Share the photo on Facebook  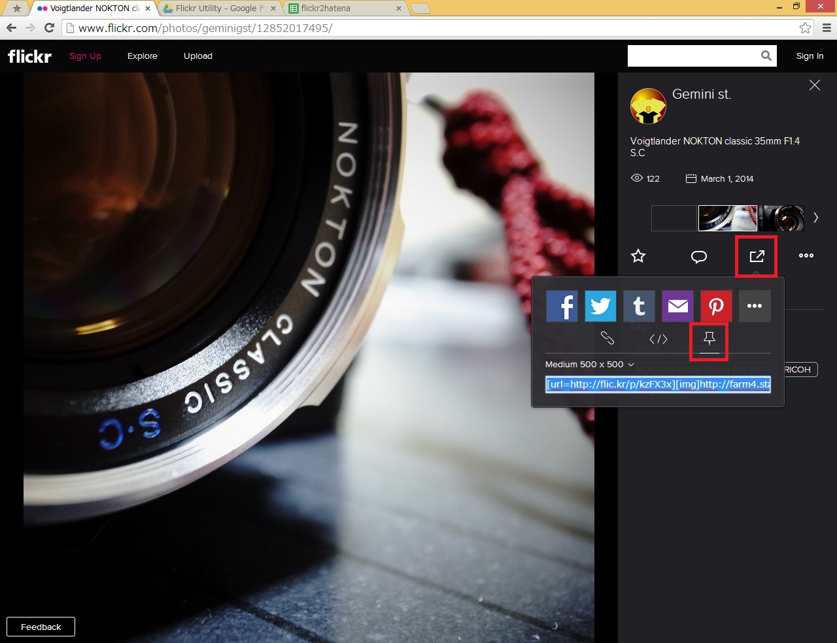coord(562,306)
